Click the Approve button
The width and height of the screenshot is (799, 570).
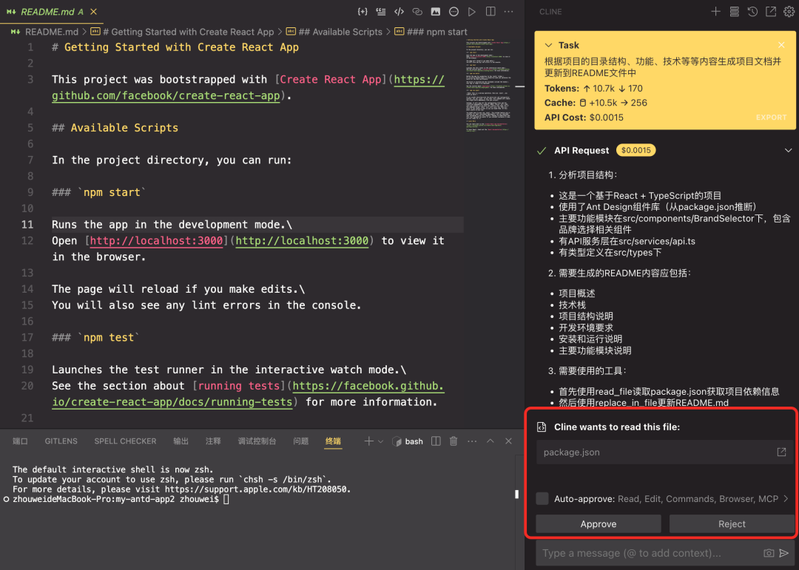click(599, 523)
